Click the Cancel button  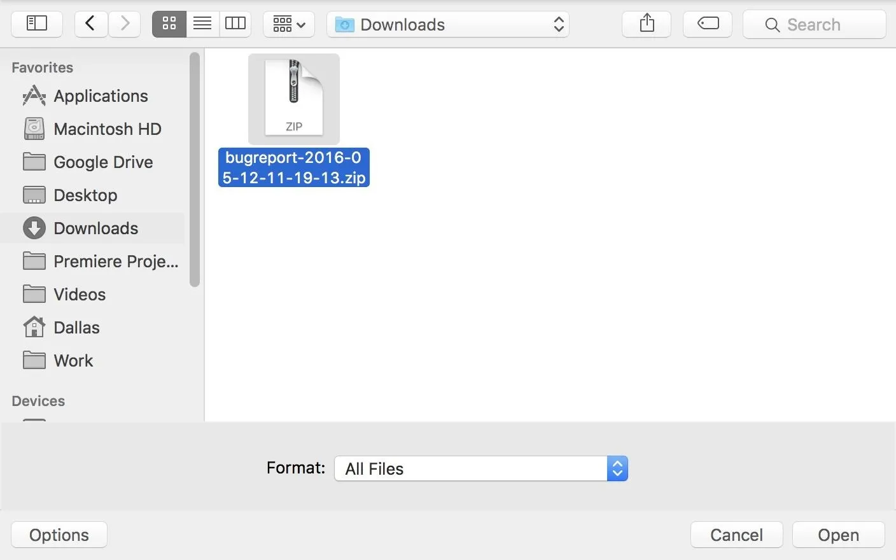coord(736,535)
